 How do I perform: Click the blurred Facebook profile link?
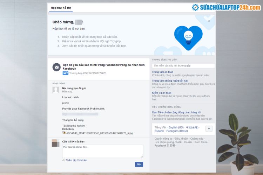coord(80,114)
